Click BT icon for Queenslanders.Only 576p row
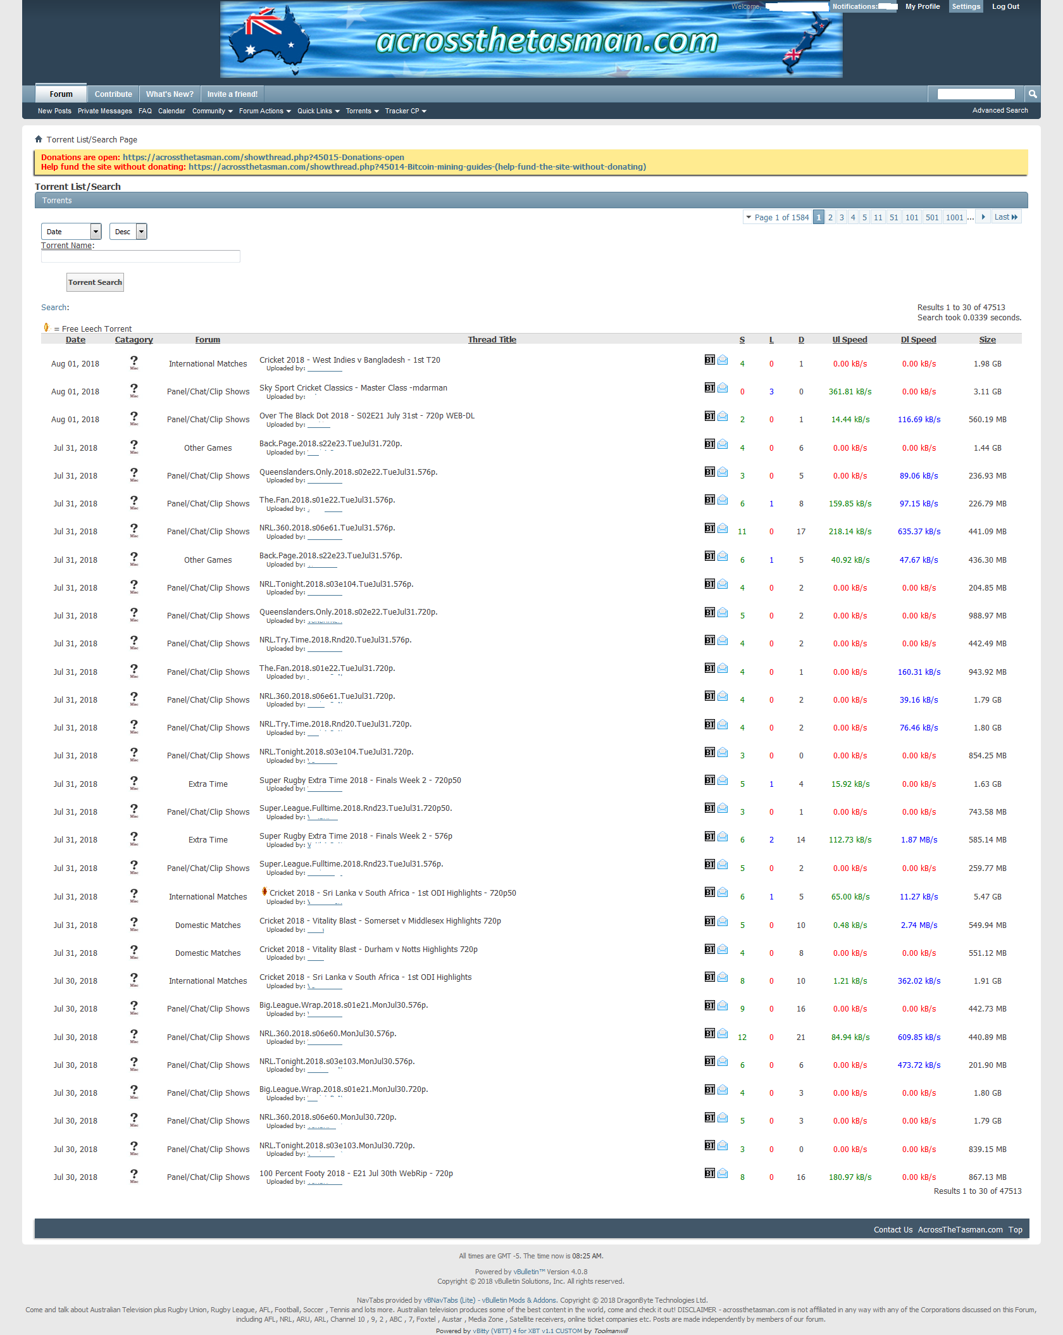 point(709,472)
